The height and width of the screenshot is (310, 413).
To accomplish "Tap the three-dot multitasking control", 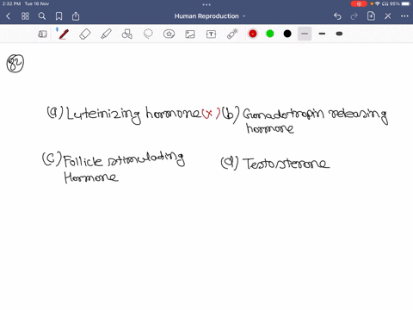I will point(206,4).
